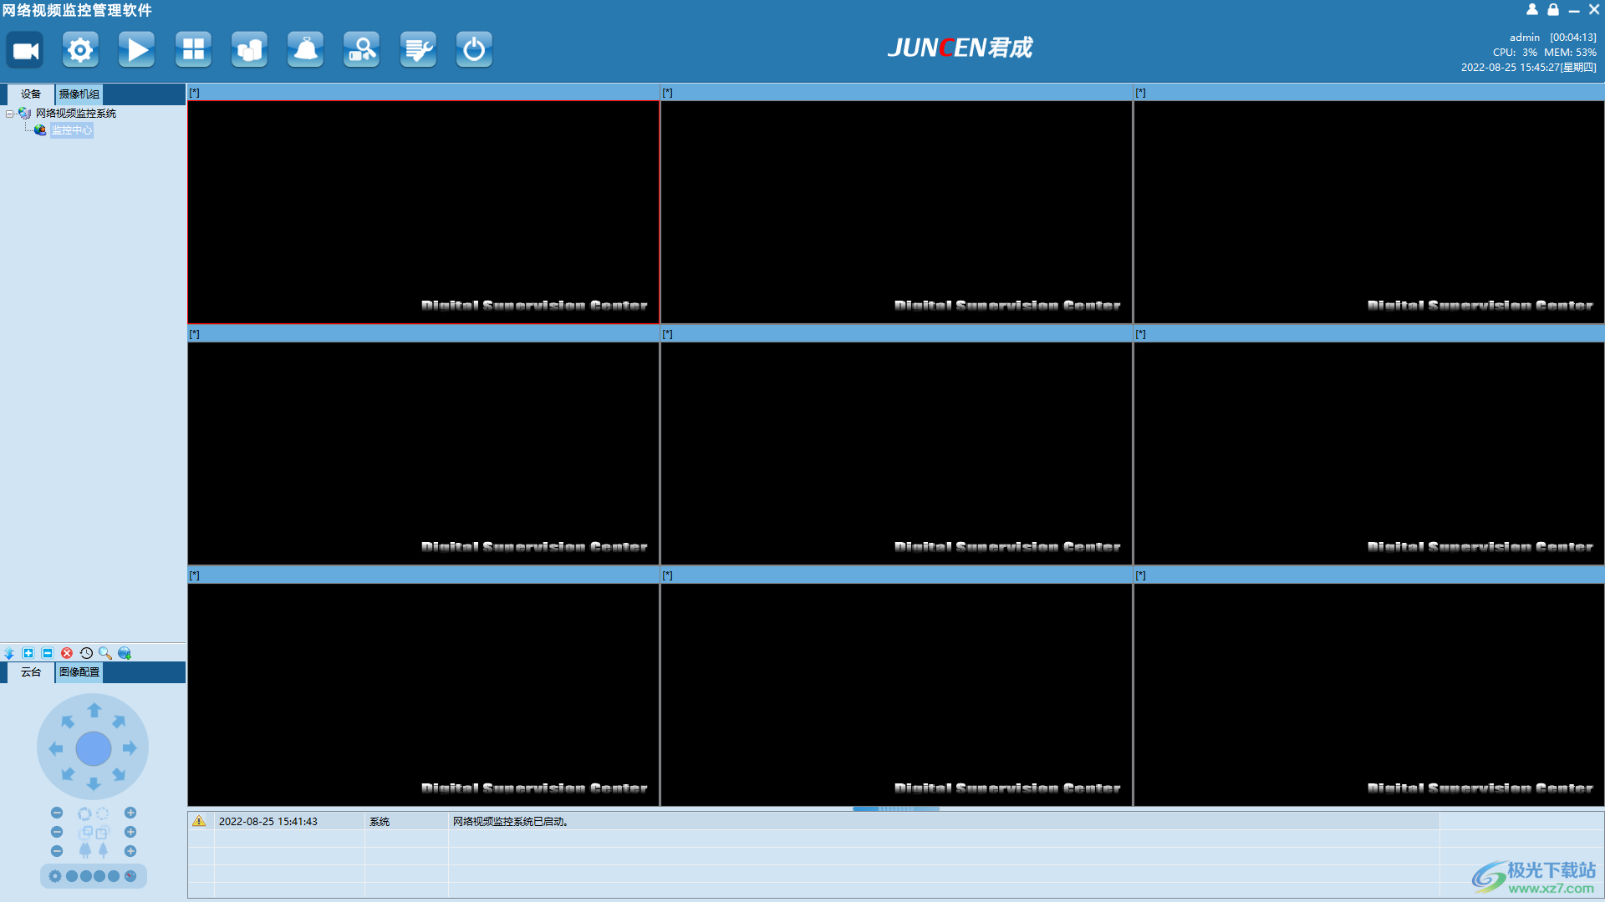Switch to the 图像配置 tab

(79, 672)
